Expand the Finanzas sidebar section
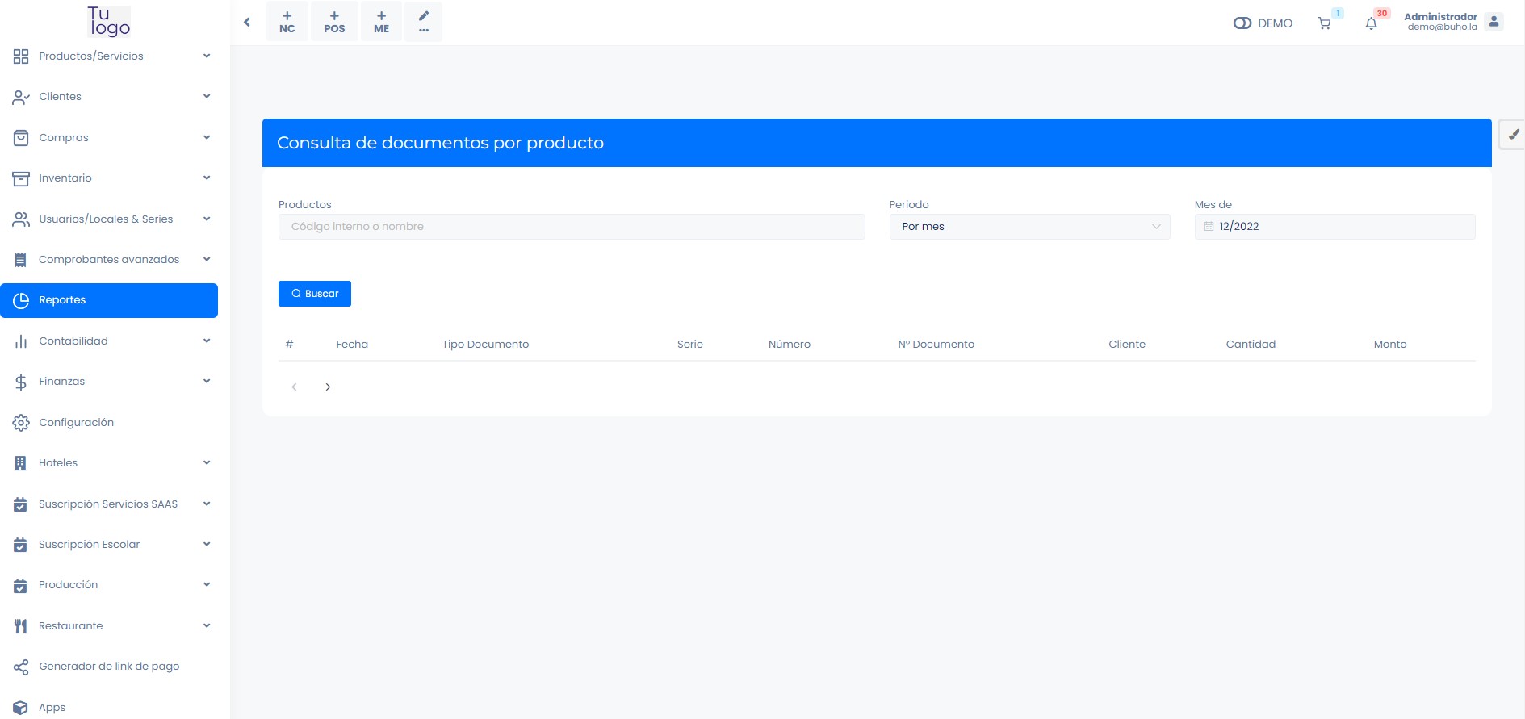The image size is (1525, 719). point(109,382)
